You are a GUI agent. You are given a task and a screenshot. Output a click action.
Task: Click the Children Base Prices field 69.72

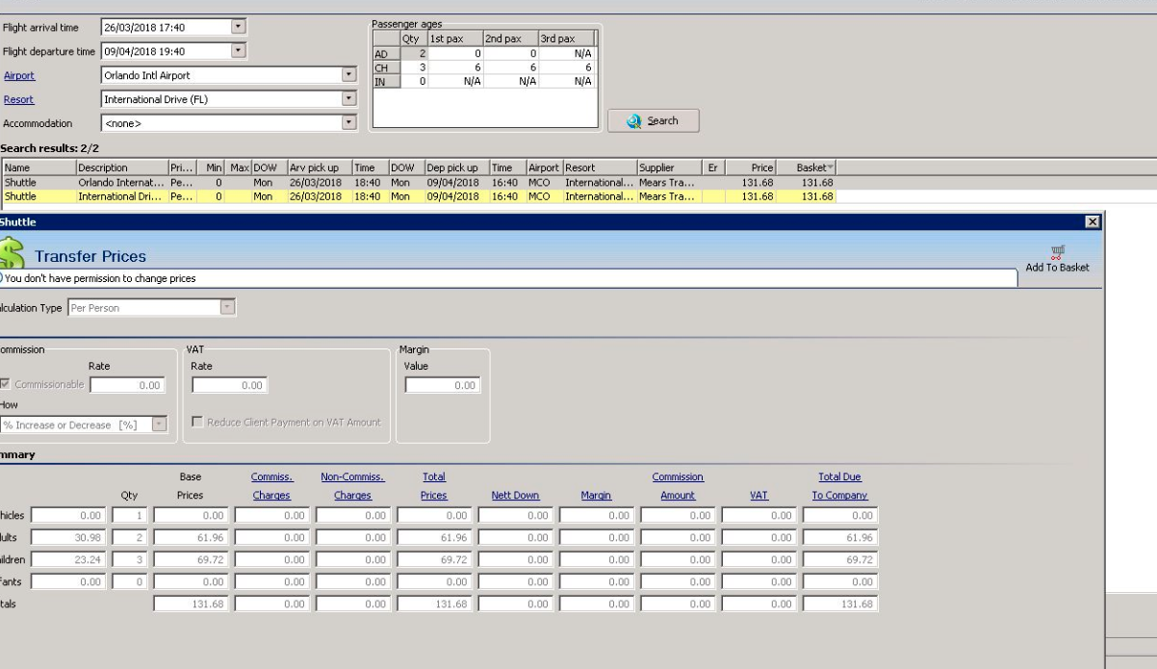[x=191, y=559]
